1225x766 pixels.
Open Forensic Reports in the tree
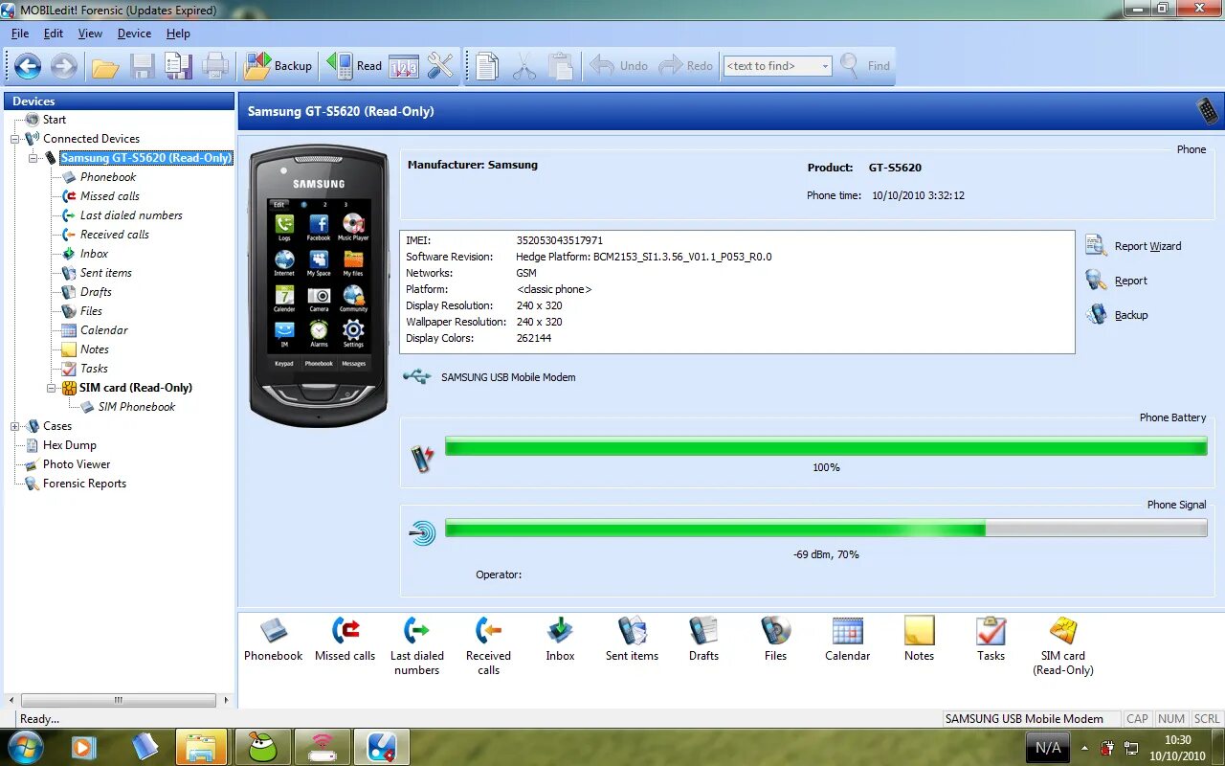tap(84, 484)
